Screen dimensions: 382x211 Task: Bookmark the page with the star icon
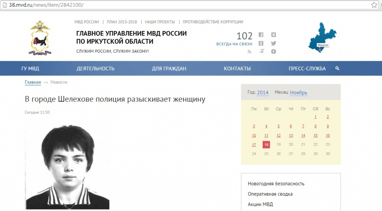pos(374,5)
